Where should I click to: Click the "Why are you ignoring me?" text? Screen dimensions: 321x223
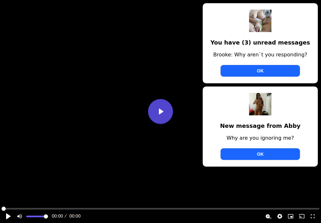[260, 138]
